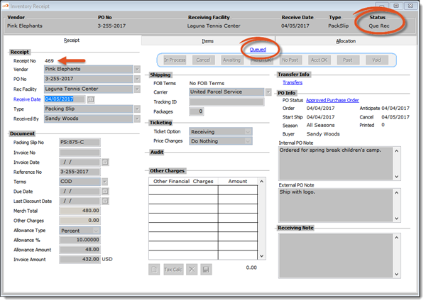Open the Carrier dropdown arrow
The image size is (426, 303).
pos(268,92)
